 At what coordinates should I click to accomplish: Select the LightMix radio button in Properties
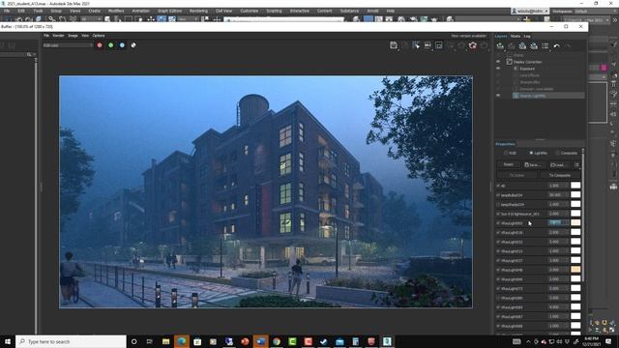point(531,153)
